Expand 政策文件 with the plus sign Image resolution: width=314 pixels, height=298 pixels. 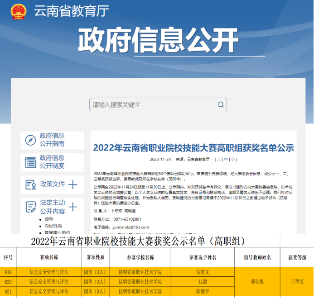click(72, 184)
